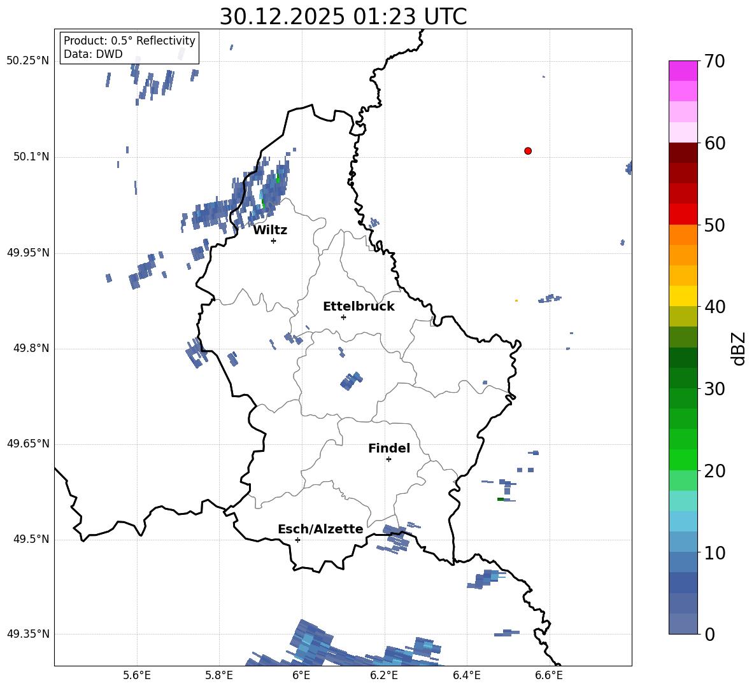
Task: Click the 20 tick on colorbar
Action: pyautogui.click(x=715, y=470)
